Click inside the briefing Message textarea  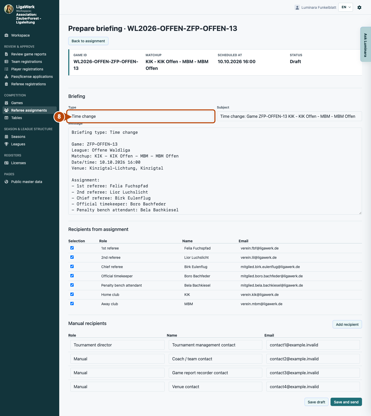click(x=215, y=171)
